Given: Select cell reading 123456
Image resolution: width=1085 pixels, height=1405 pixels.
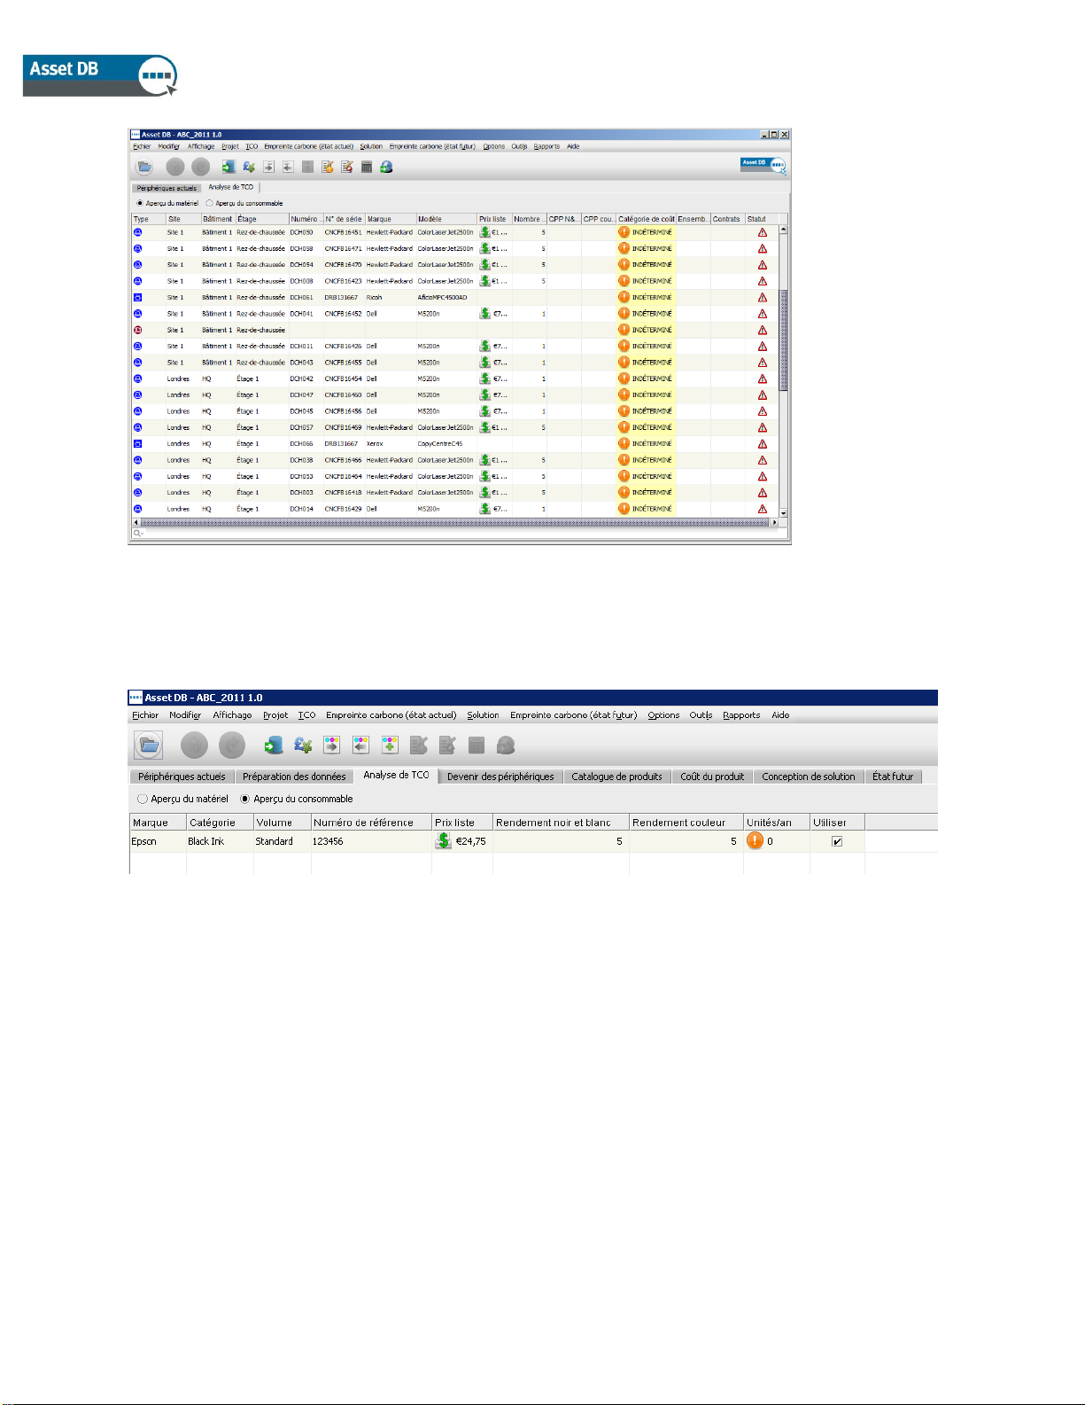Looking at the screenshot, I should (x=371, y=841).
